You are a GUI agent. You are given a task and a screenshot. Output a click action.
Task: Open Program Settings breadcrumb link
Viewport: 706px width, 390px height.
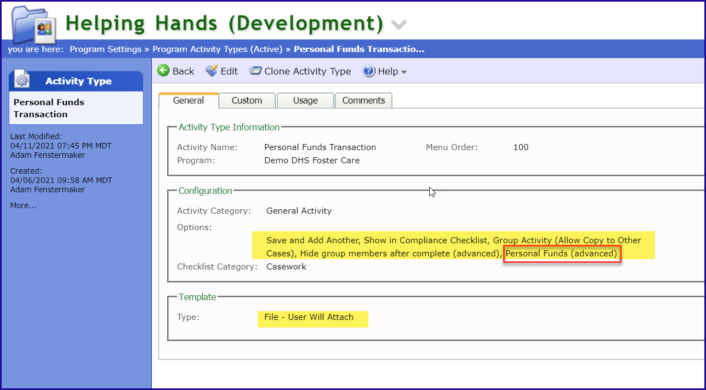(x=105, y=49)
